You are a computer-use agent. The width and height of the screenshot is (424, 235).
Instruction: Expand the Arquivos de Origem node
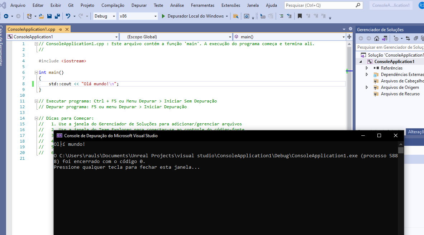click(x=367, y=88)
